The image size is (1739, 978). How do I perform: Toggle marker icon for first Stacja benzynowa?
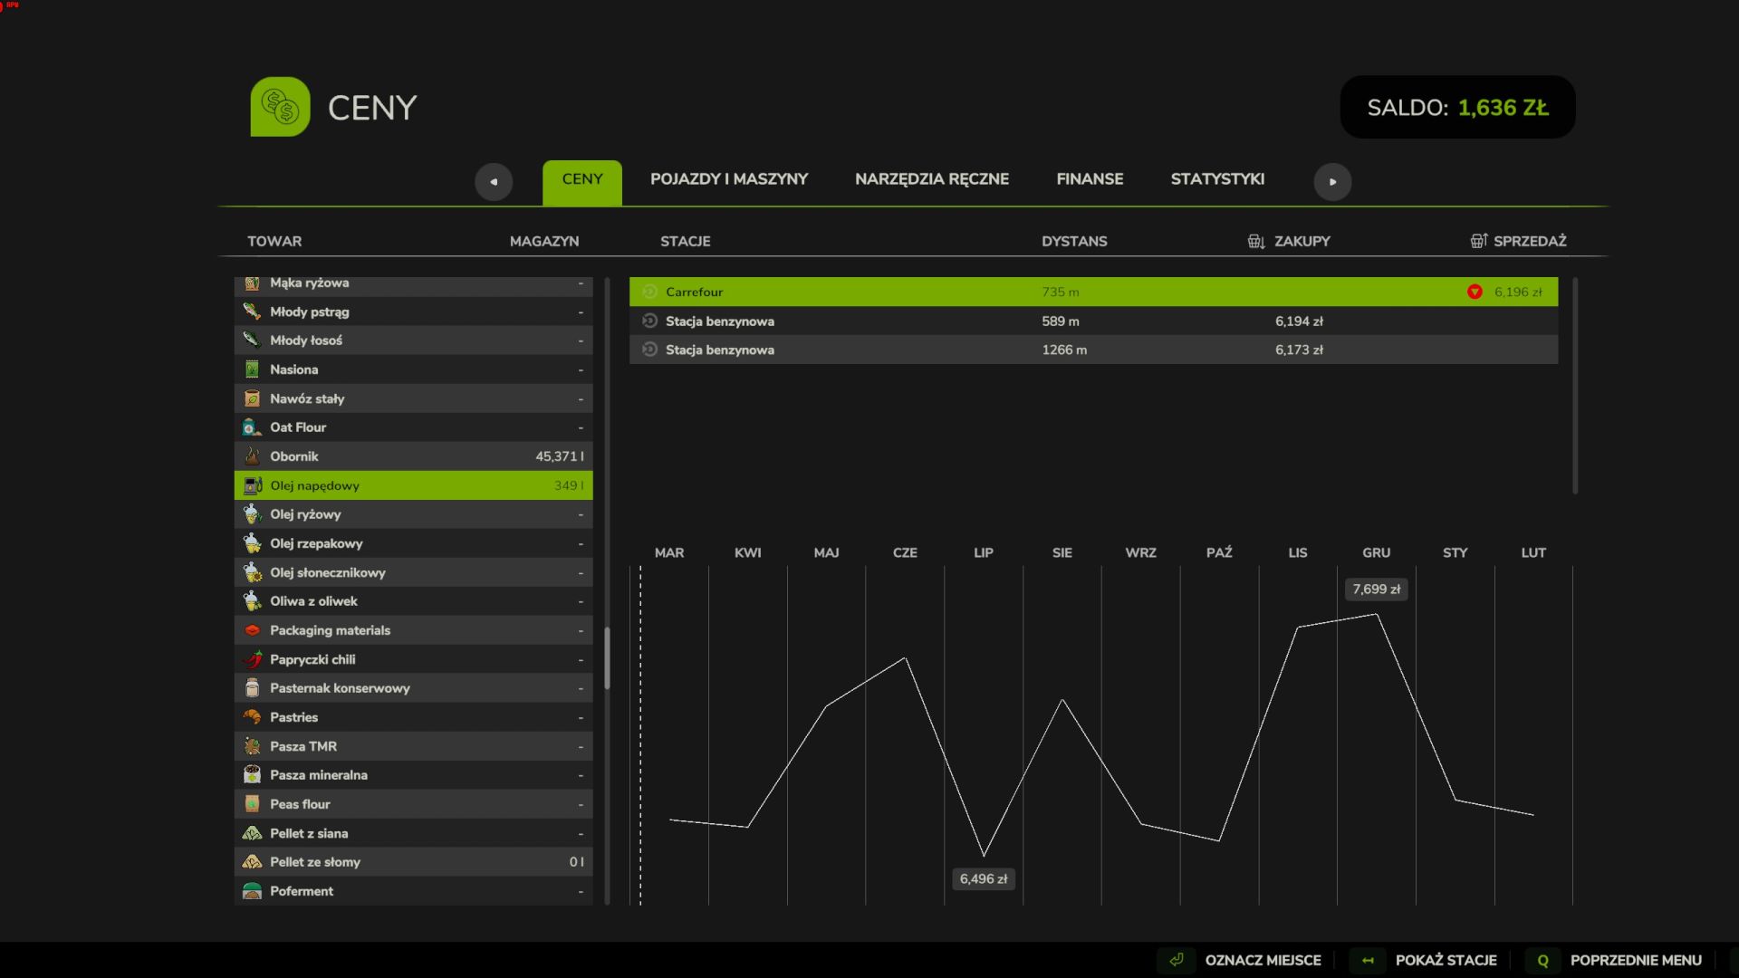tap(649, 321)
